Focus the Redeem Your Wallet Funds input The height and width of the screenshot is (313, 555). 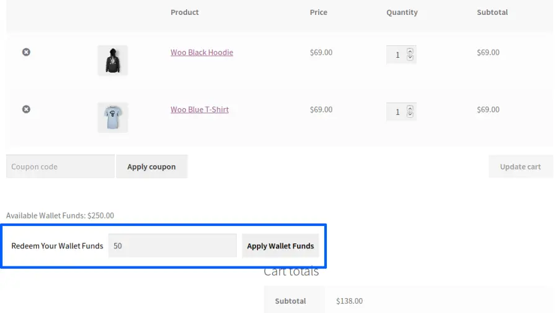pyautogui.click(x=172, y=246)
